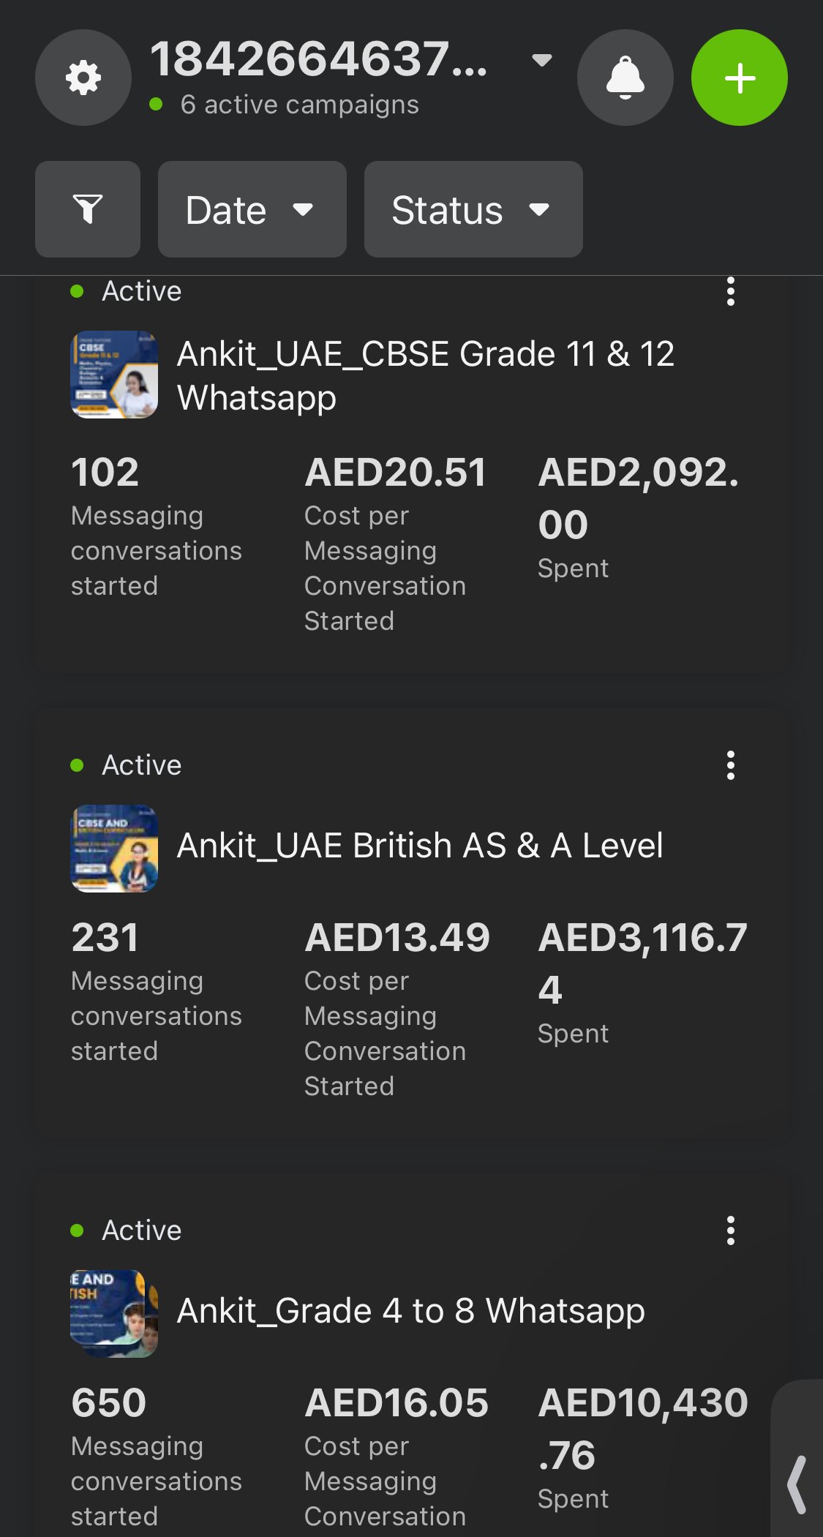Tap the green plus create button

point(739,78)
